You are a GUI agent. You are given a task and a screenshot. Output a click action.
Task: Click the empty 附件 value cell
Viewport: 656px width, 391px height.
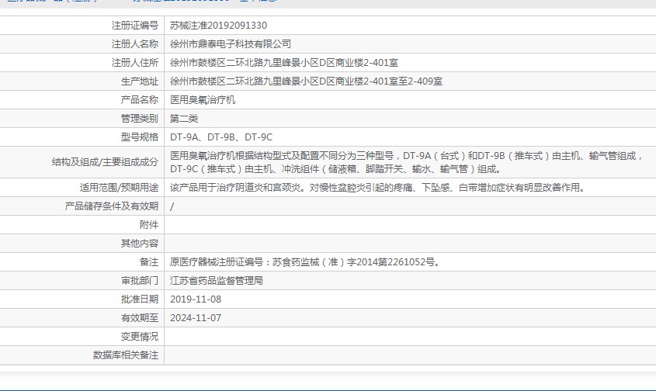[409, 225]
